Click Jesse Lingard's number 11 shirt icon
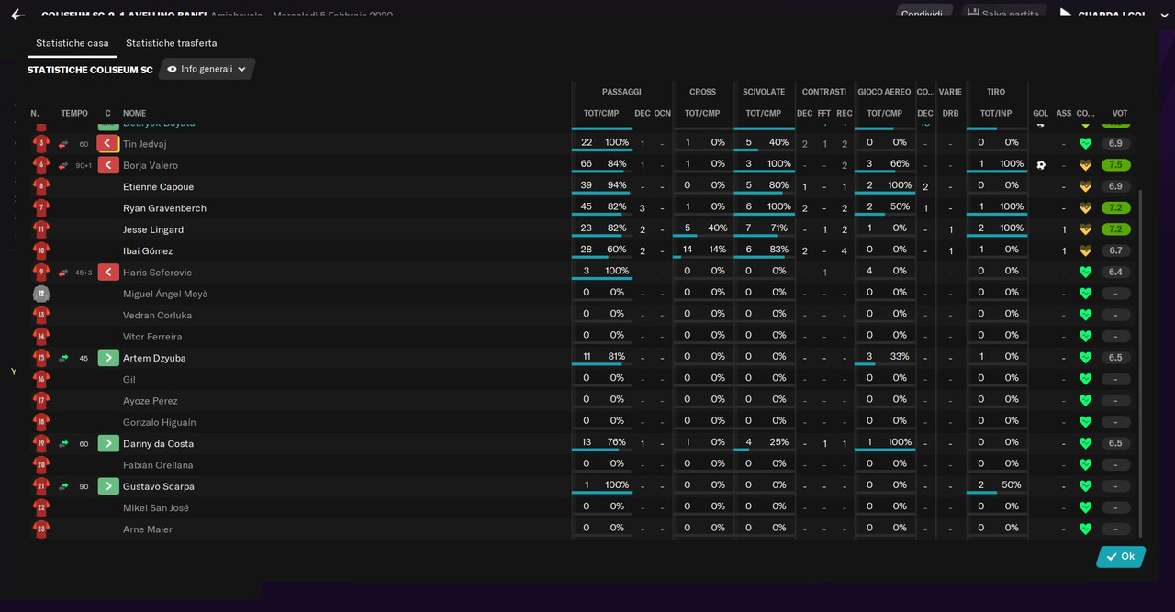Viewport: 1175px width, 612px height. [x=40, y=229]
